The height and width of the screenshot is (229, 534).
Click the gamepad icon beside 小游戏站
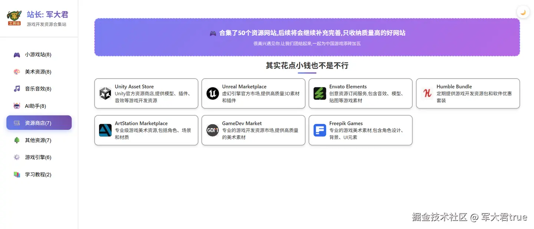tap(17, 55)
